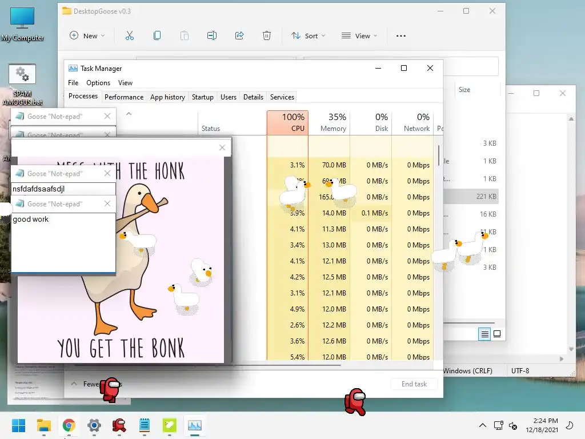Screen dimensions: 585x439
Task: Open the View dropdown in File Explorer
Action: pos(359,36)
